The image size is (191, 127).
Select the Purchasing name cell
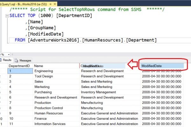click(x=56, y=92)
